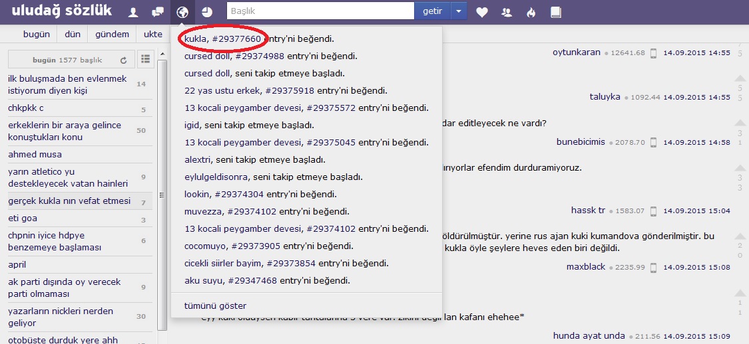
Task: Open topic ahmed musa
Action: [x=35, y=154]
